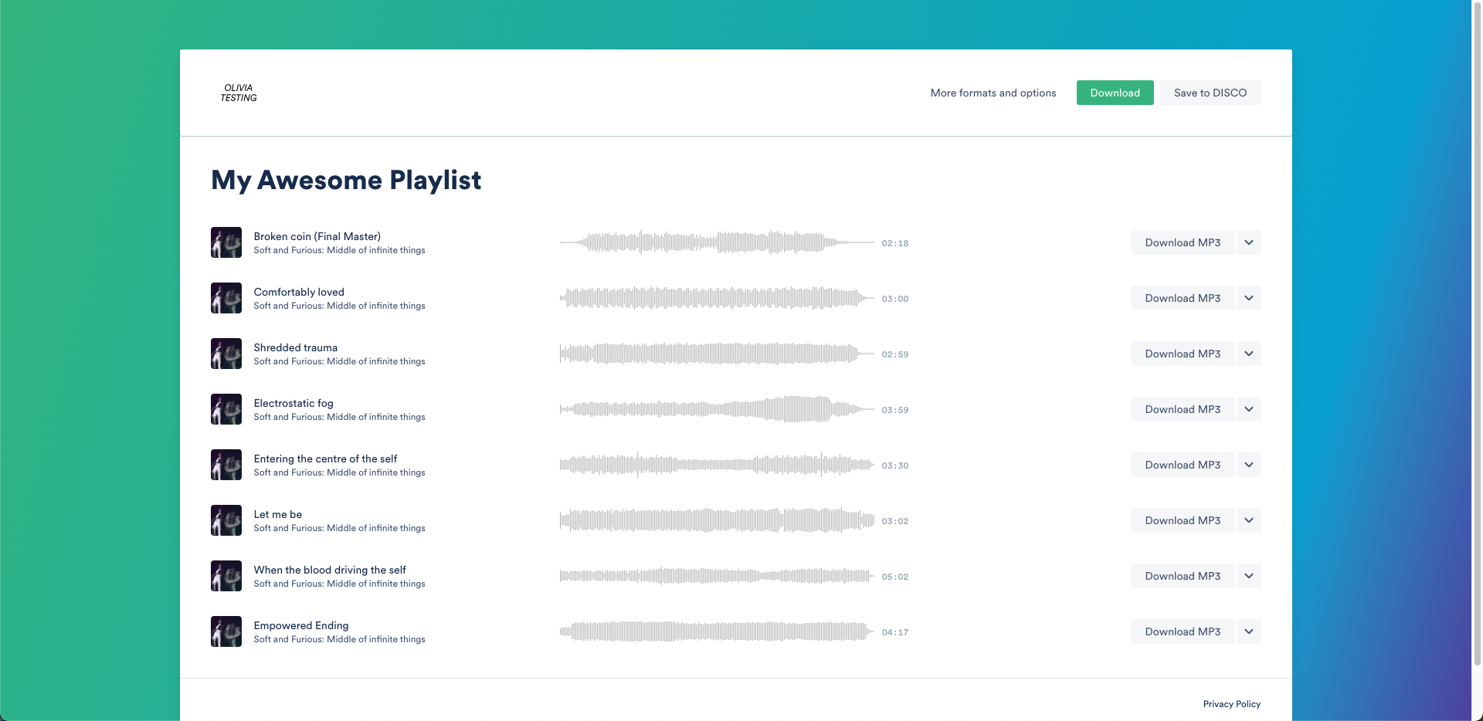Click the green Download button
1483x721 pixels.
(1115, 93)
